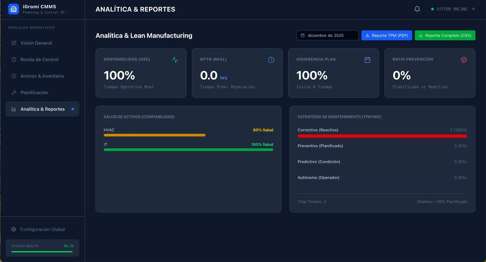Export the Reporte Completo (CSV)

(445, 35)
